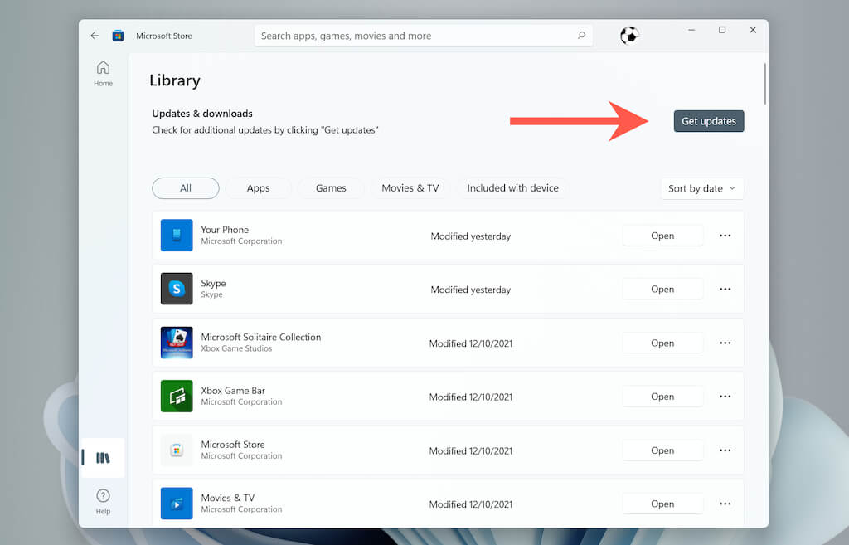849x545 pixels.
Task: Open more options for Xbox Game Bar
Action: [x=725, y=397]
